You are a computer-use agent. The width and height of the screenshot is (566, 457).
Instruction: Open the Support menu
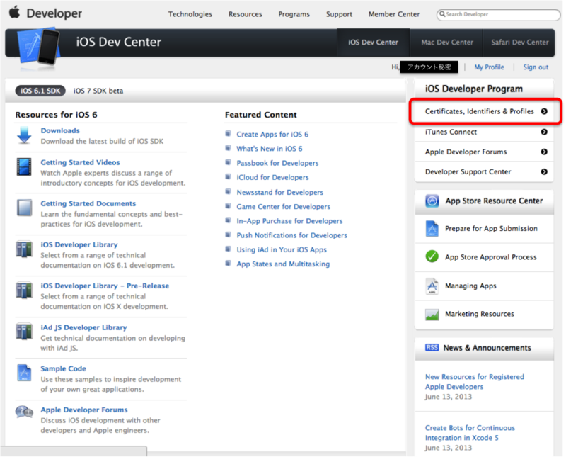point(339,14)
